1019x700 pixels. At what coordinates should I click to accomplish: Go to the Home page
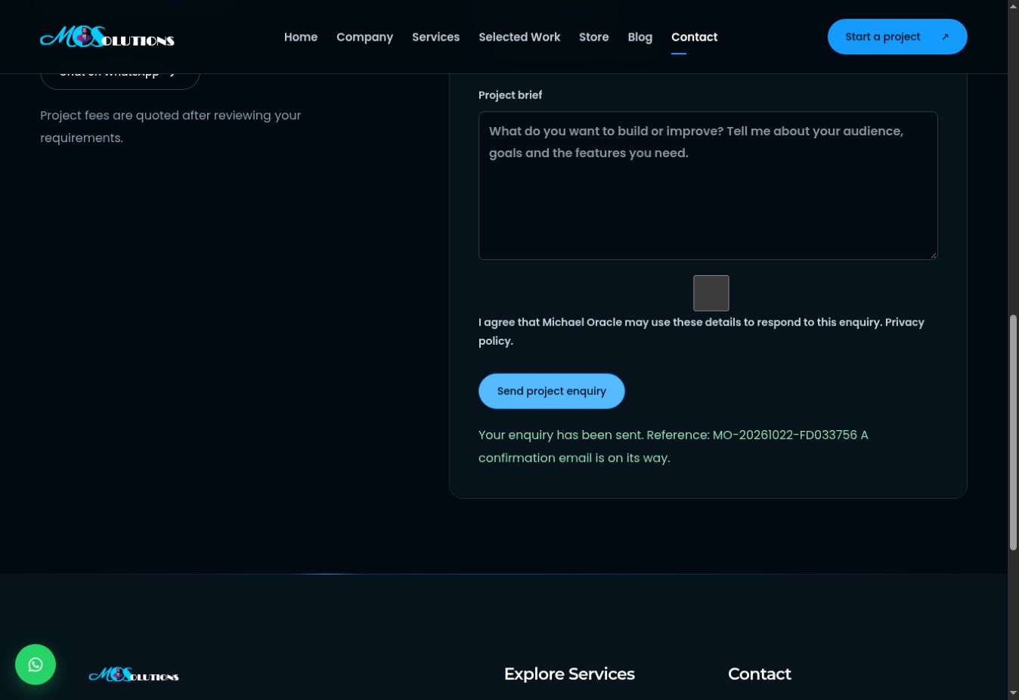301,37
